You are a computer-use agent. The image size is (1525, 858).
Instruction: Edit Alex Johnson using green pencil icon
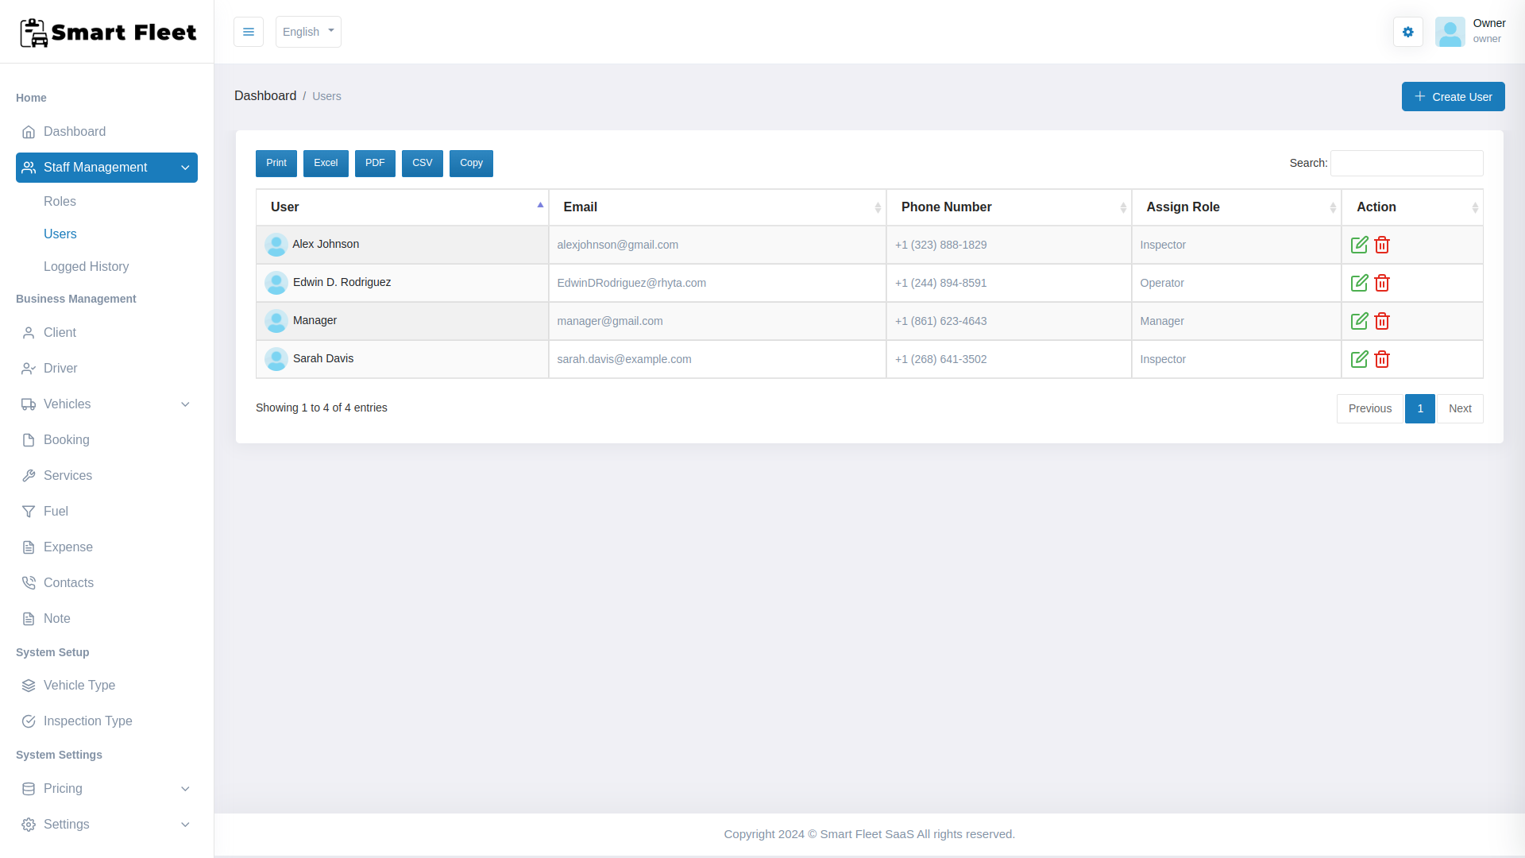[x=1359, y=245]
